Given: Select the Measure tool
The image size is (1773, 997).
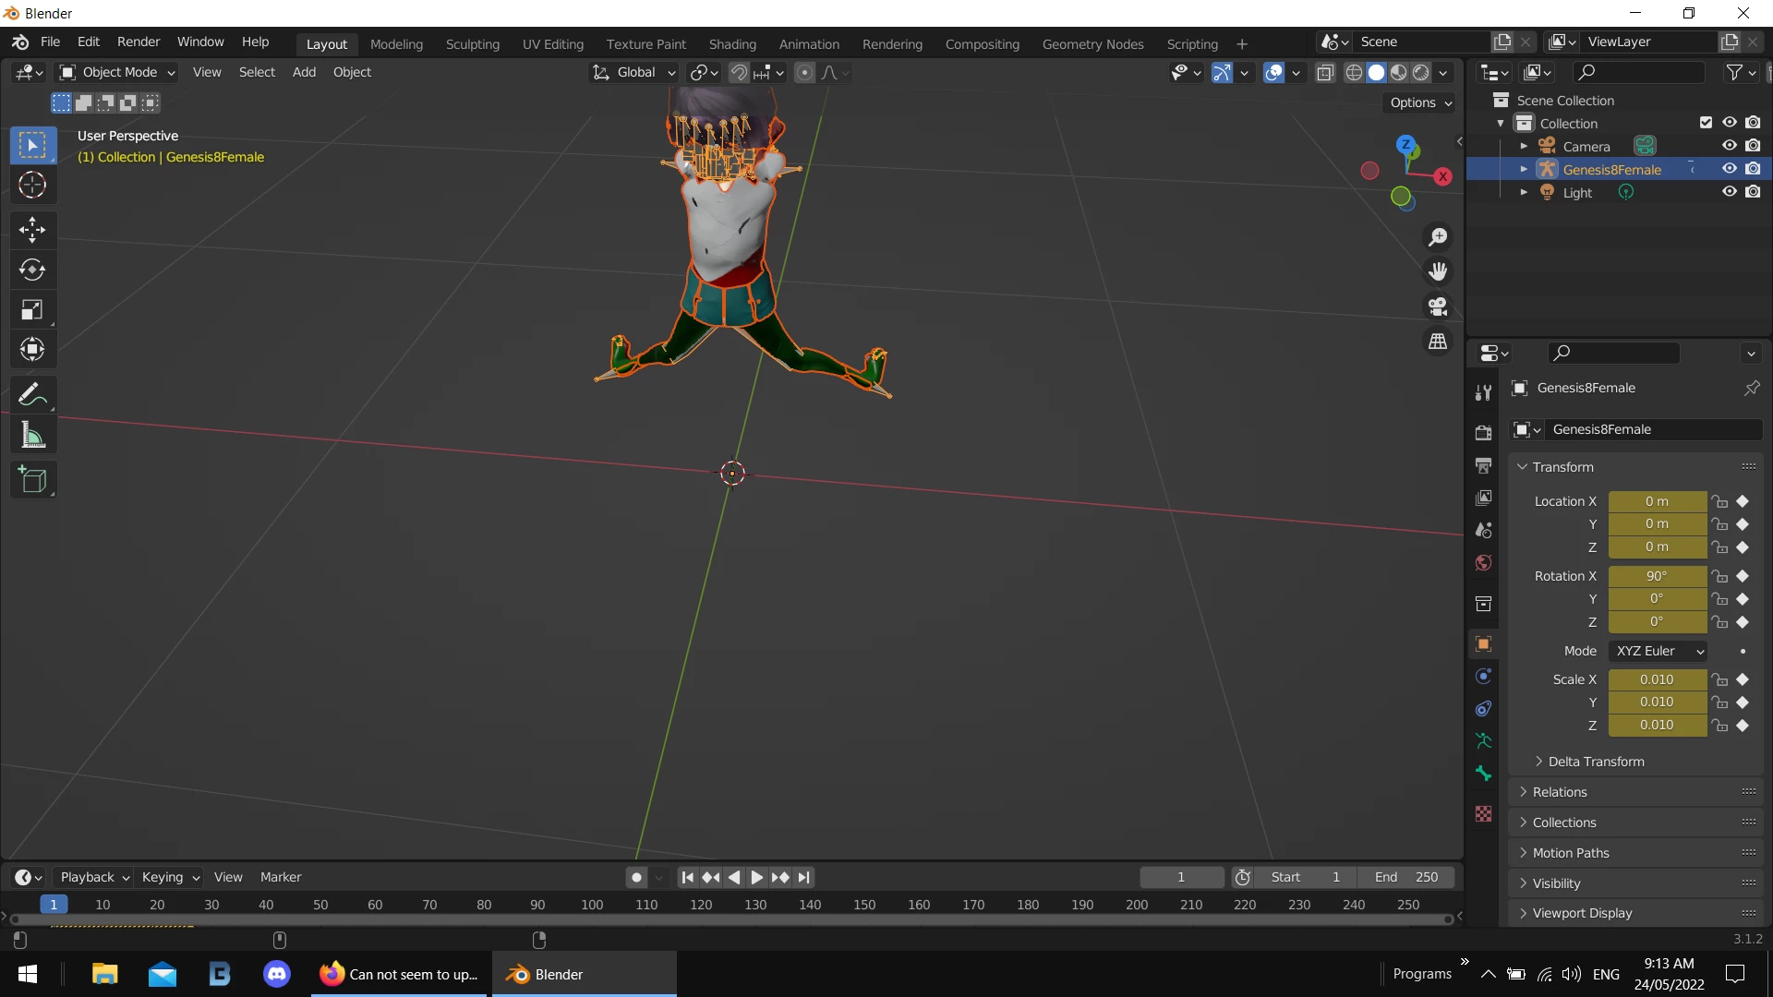Looking at the screenshot, I should coord(32,435).
